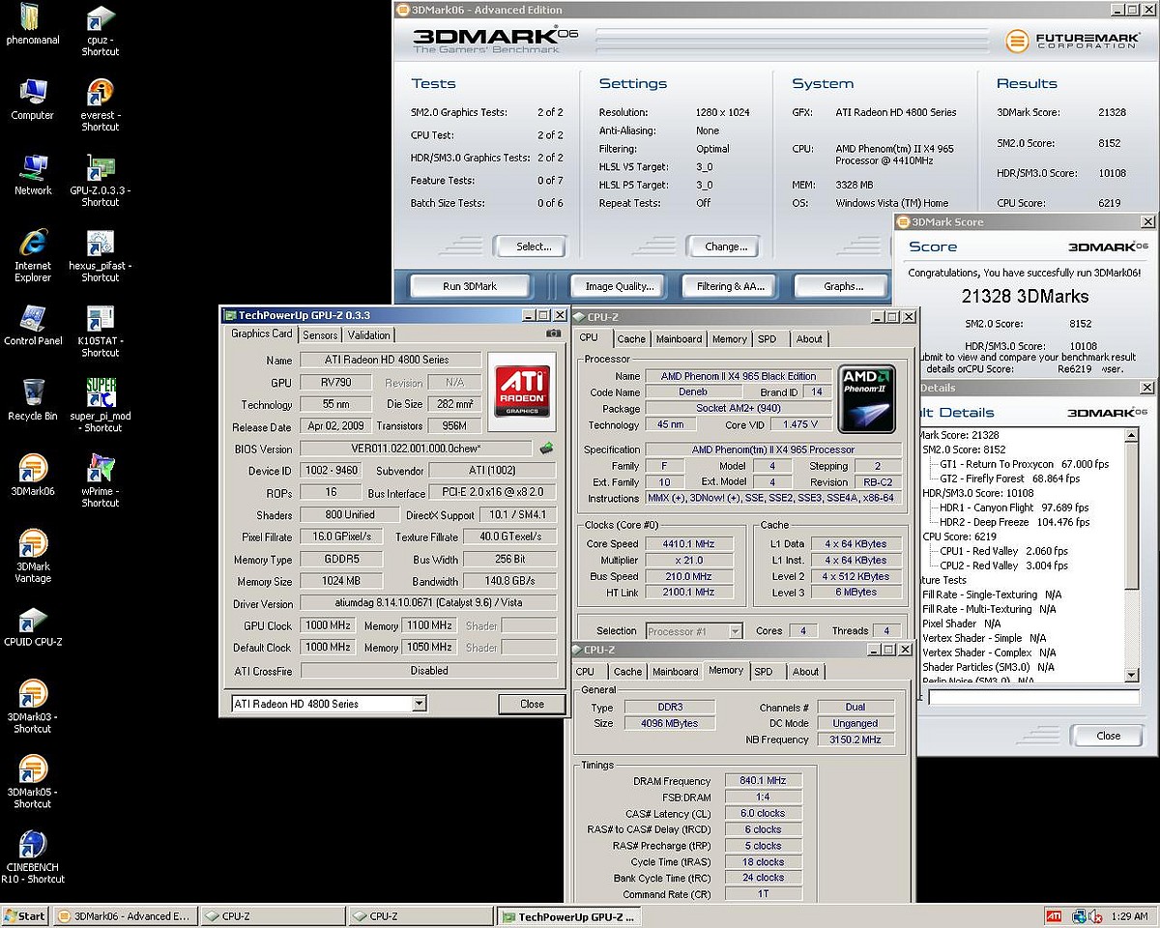This screenshot has width=1160, height=928.
Task: Launch the wPrime shortcut icon
Action: pos(101,470)
